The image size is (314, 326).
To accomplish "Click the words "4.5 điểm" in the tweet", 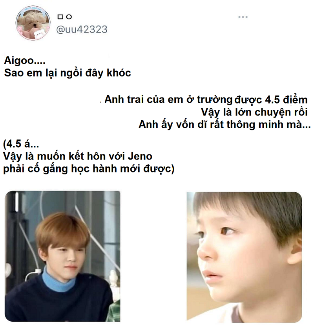I will pyautogui.click(x=286, y=100).
